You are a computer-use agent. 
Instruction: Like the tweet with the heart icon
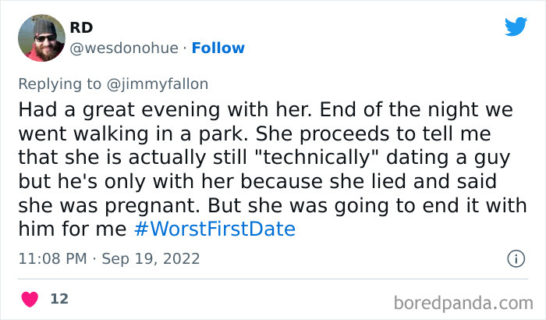tap(30, 298)
